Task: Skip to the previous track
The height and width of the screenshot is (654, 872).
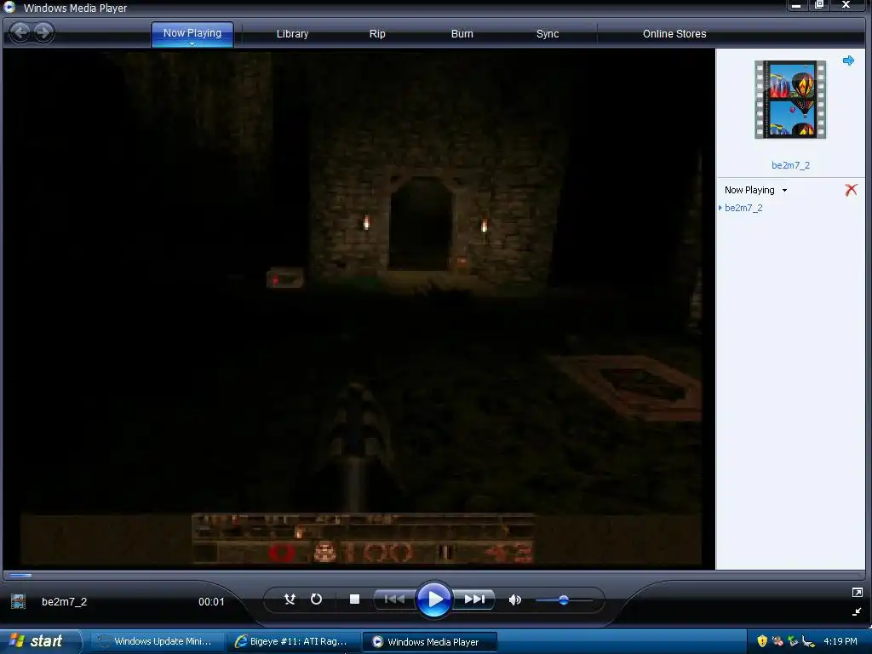Action: [x=394, y=599]
